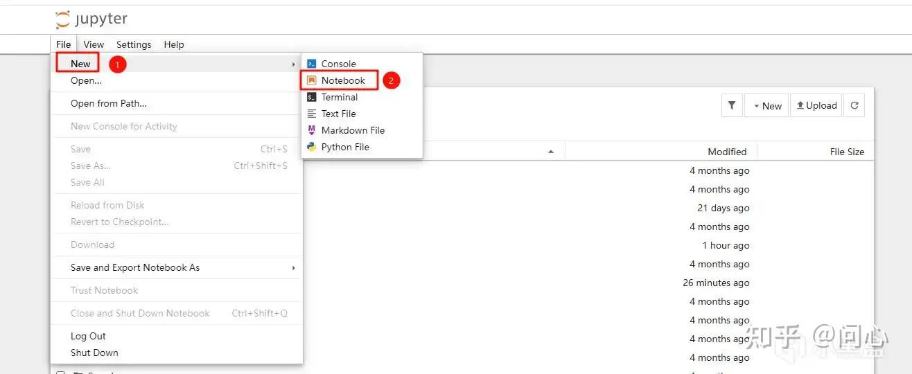Open the file filter funnel icon
912x374 pixels.
(732, 105)
